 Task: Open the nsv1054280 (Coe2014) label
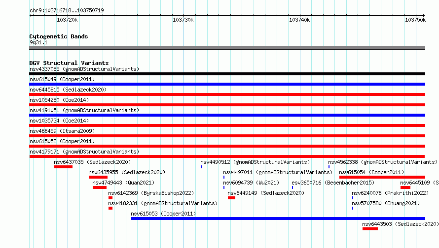coord(59,100)
